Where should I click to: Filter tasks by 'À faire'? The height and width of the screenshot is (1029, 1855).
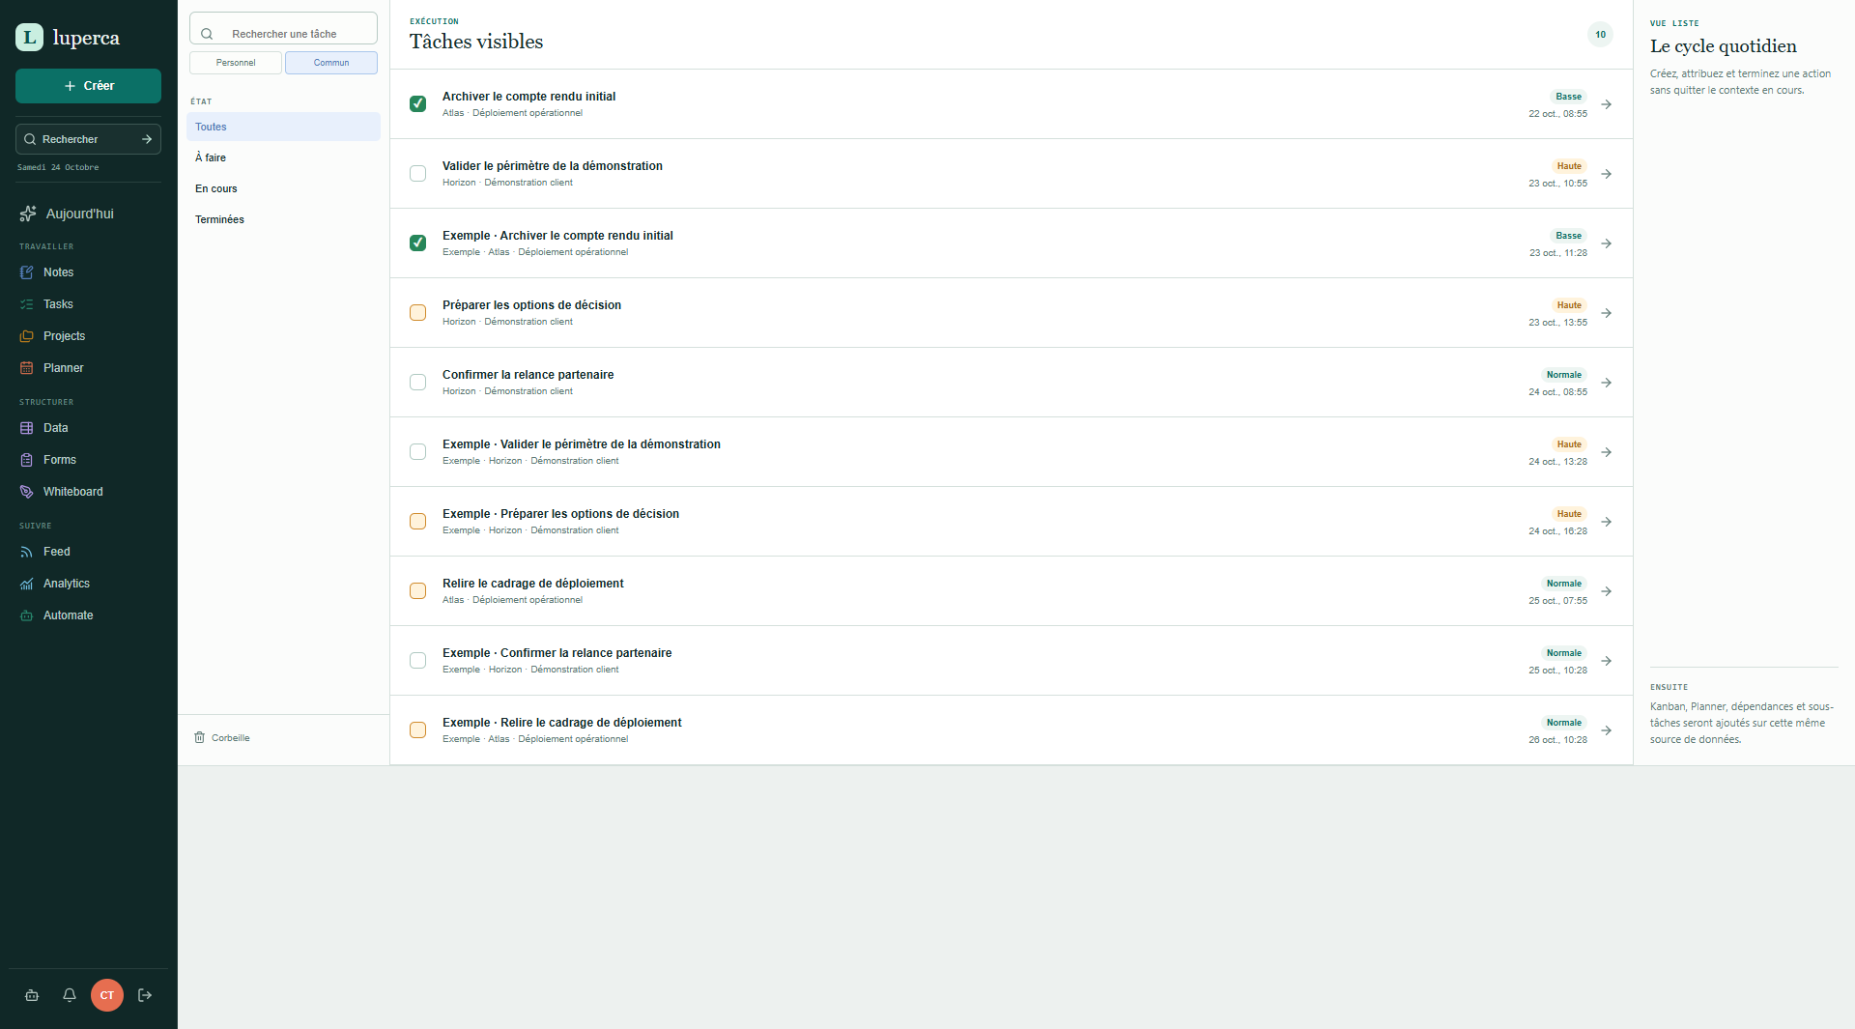[x=283, y=157]
